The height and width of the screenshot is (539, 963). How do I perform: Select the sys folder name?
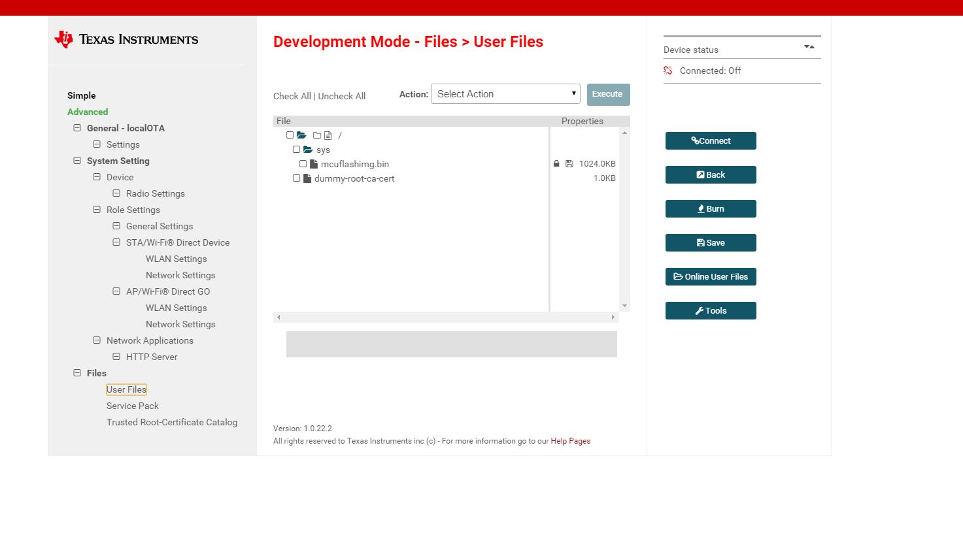[x=324, y=150]
